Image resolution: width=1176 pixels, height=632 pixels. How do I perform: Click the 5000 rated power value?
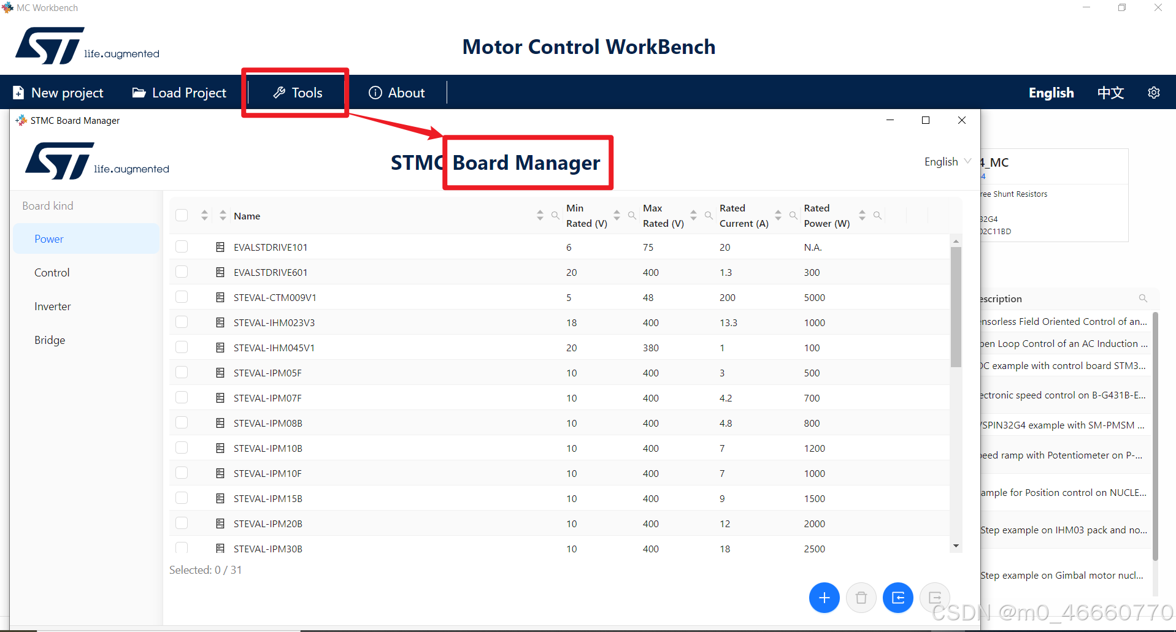point(815,297)
